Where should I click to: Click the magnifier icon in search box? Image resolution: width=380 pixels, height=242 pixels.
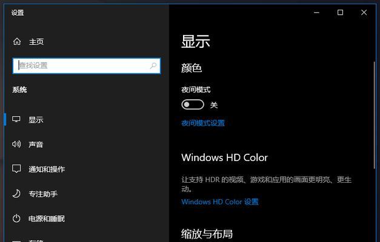tap(153, 65)
